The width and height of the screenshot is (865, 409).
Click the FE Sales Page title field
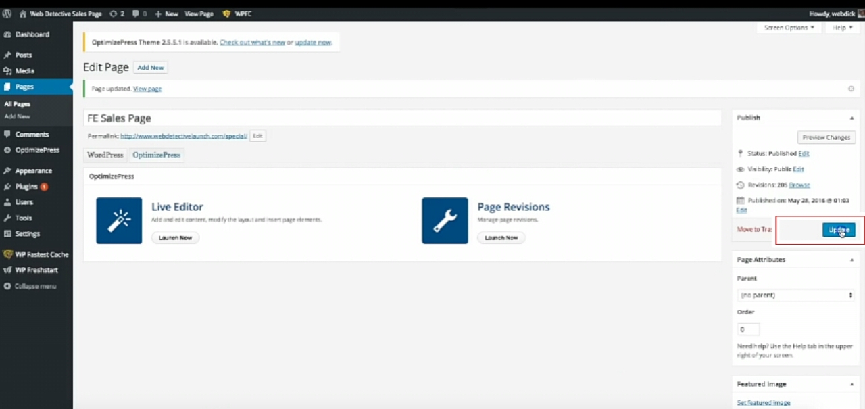403,118
